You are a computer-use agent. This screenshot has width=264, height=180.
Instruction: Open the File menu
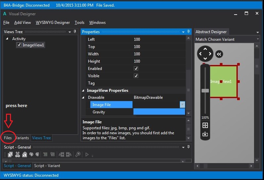6,23
